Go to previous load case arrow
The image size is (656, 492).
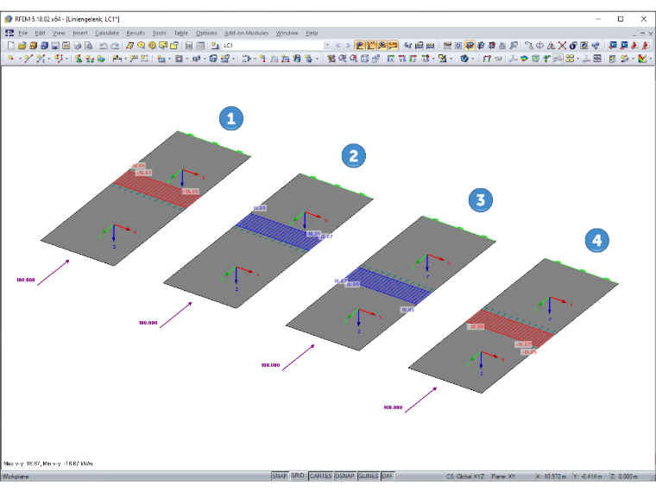tap(337, 45)
